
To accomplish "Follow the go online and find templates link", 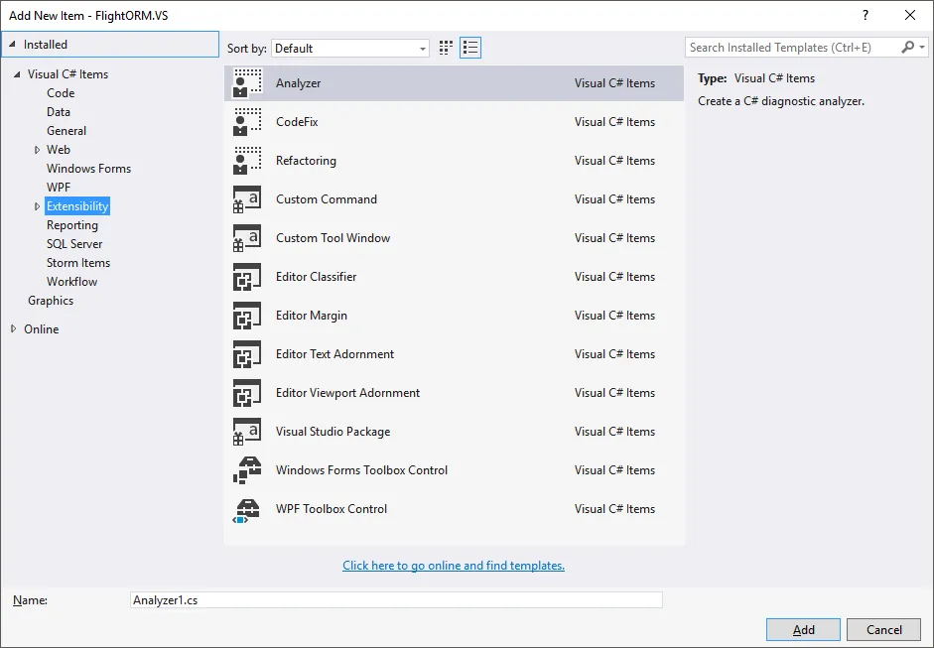I will tap(454, 566).
